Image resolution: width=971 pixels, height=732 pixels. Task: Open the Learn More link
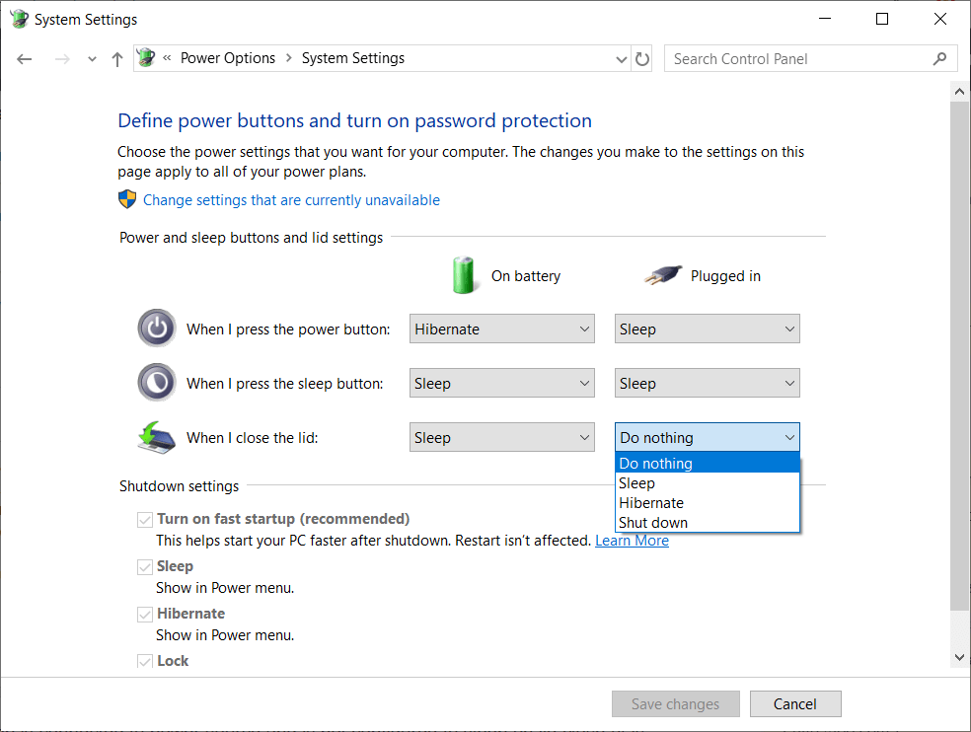coord(632,540)
